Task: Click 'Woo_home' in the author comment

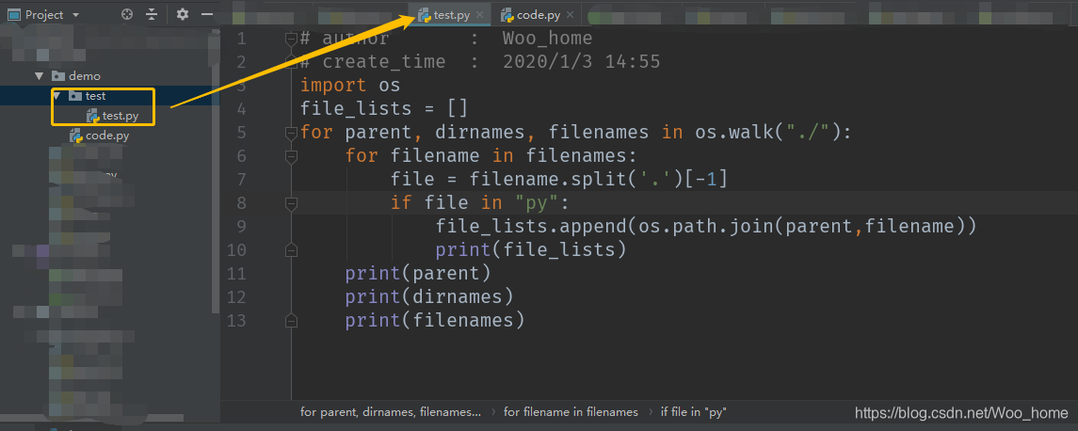Action: [547, 39]
